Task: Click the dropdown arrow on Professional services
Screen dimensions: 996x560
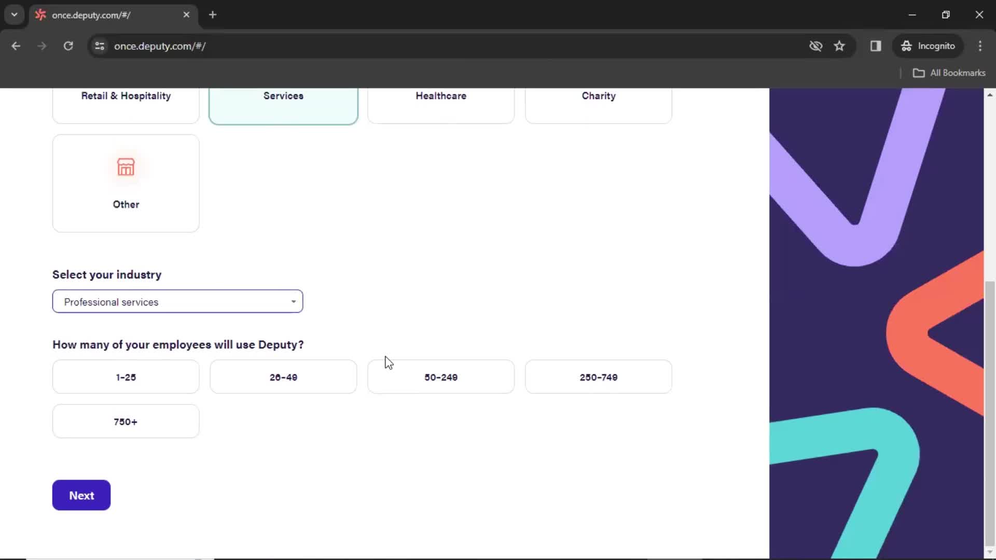Action: click(294, 302)
